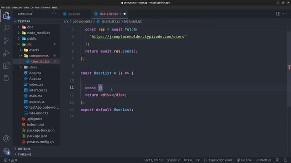Open the Run menu
This screenshot has width=291, height=163.
click(37, 8)
